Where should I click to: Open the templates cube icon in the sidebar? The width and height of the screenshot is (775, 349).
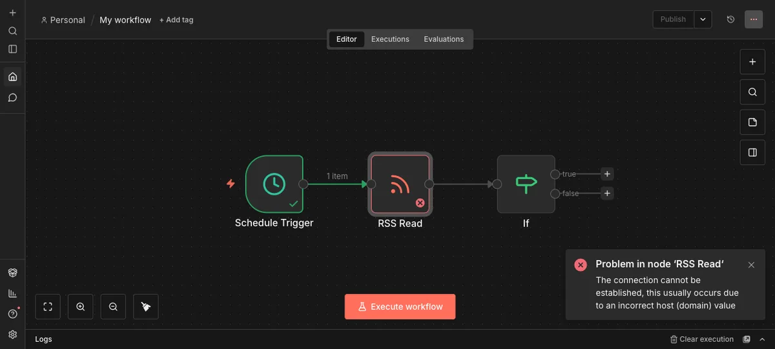click(x=12, y=273)
